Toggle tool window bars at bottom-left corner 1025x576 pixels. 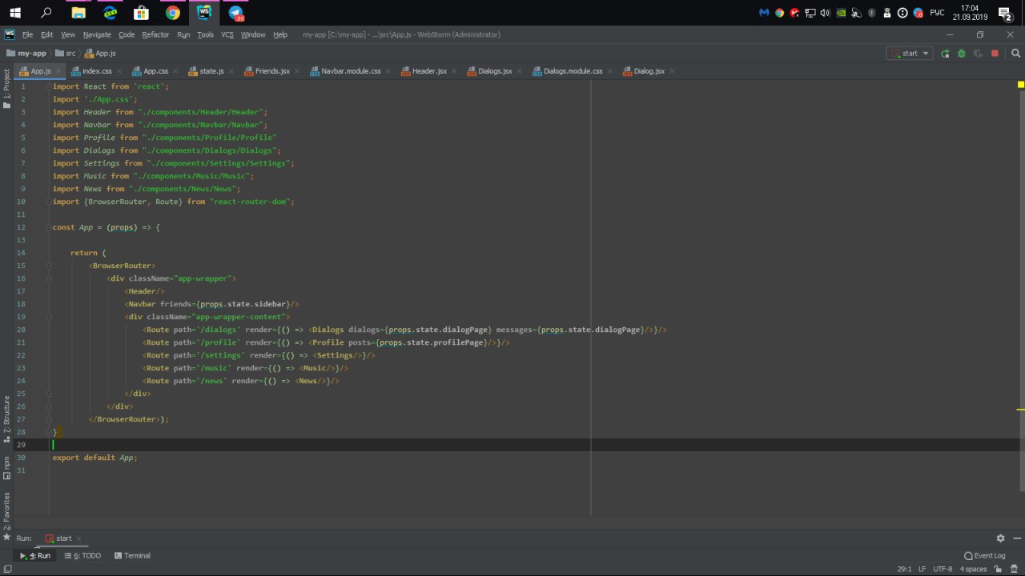(x=7, y=569)
